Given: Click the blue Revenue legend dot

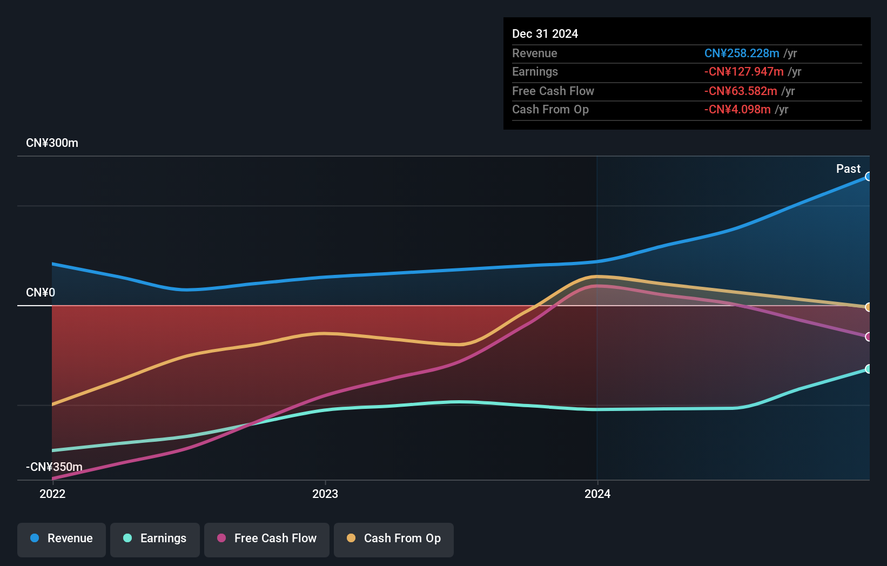Looking at the screenshot, I should pos(35,538).
